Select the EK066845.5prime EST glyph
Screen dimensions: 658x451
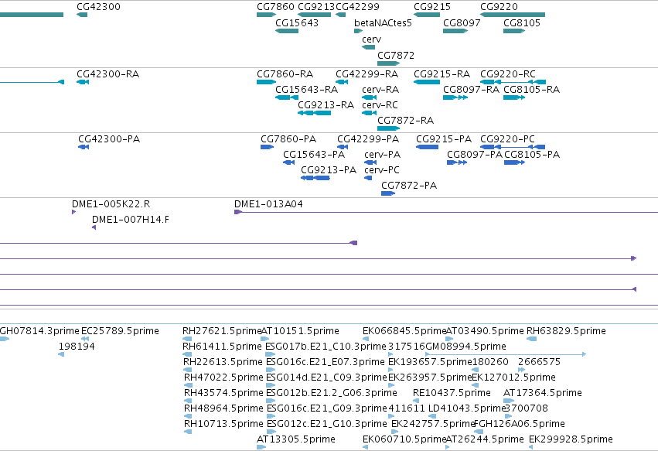click(x=366, y=339)
